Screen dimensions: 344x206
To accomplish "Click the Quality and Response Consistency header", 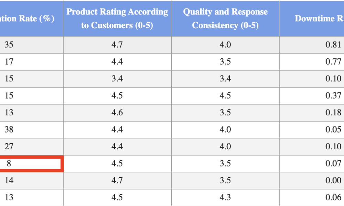I will point(225,19).
